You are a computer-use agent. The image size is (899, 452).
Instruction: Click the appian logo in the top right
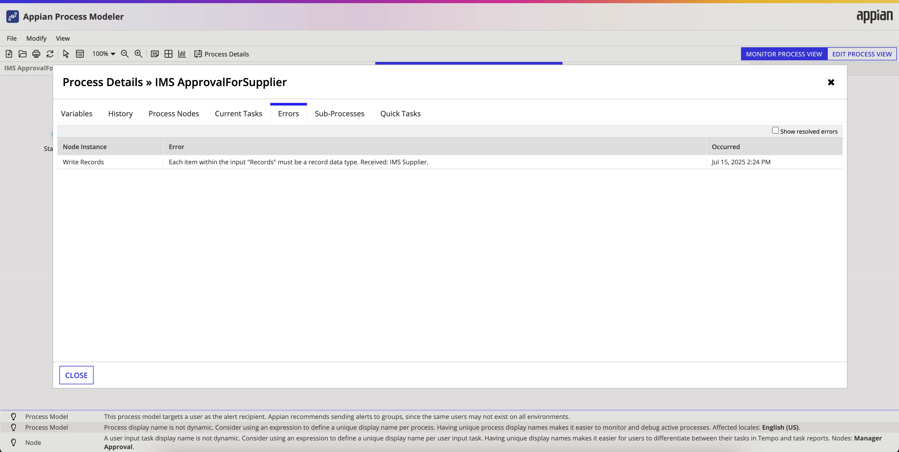pyautogui.click(x=875, y=16)
